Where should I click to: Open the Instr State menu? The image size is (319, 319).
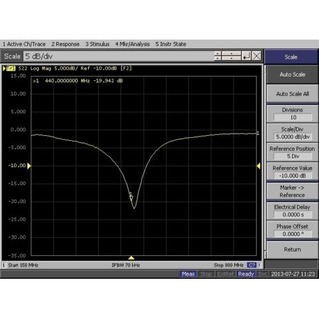[x=170, y=44]
